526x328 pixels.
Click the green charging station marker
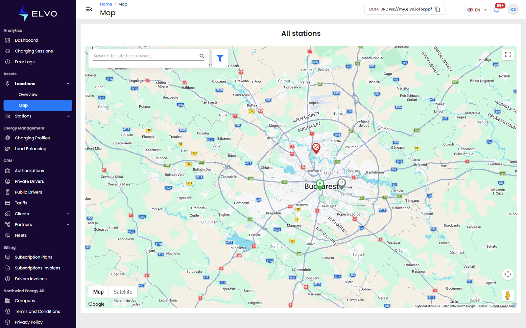point(320,185)
